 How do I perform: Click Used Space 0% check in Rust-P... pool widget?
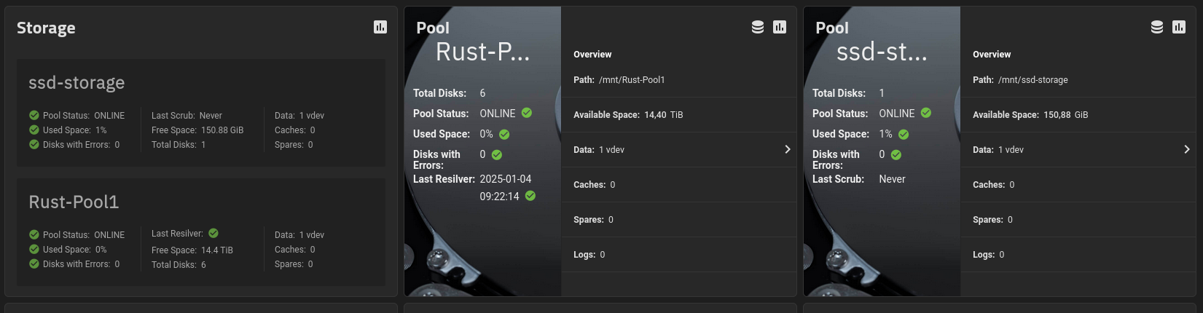coord(504,135)
